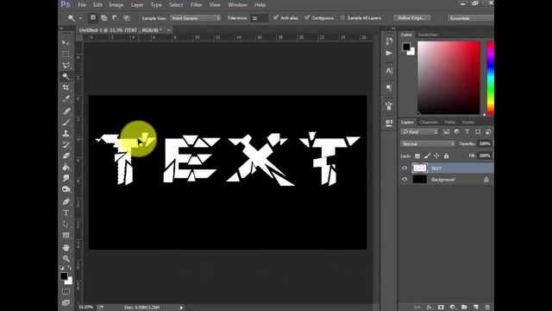Viewport: 552px width, 311px height.
Task: Select the Eyedropper tool
Action: (66, 98)
